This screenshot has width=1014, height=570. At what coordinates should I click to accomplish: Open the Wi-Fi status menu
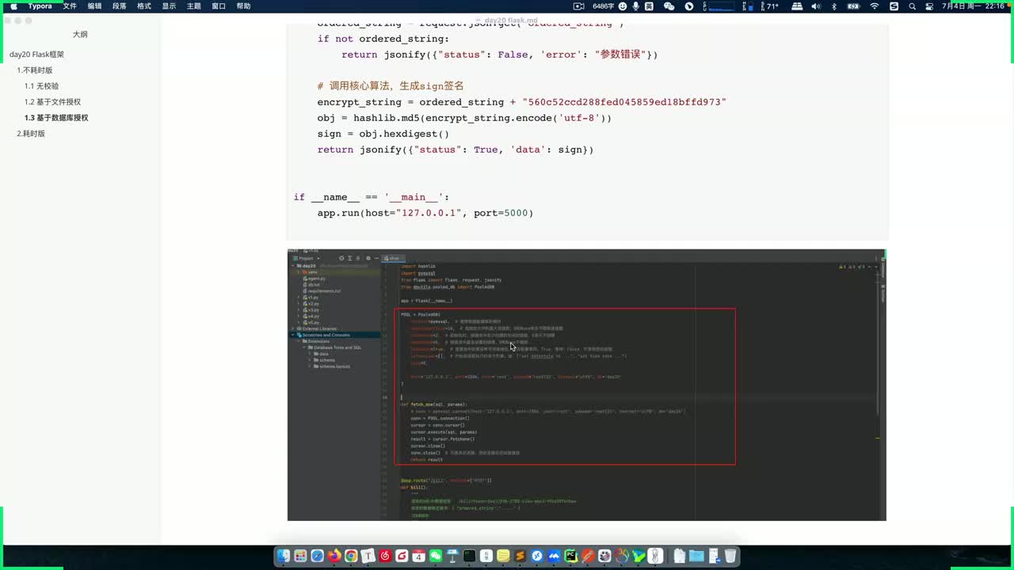pos(875,6)
